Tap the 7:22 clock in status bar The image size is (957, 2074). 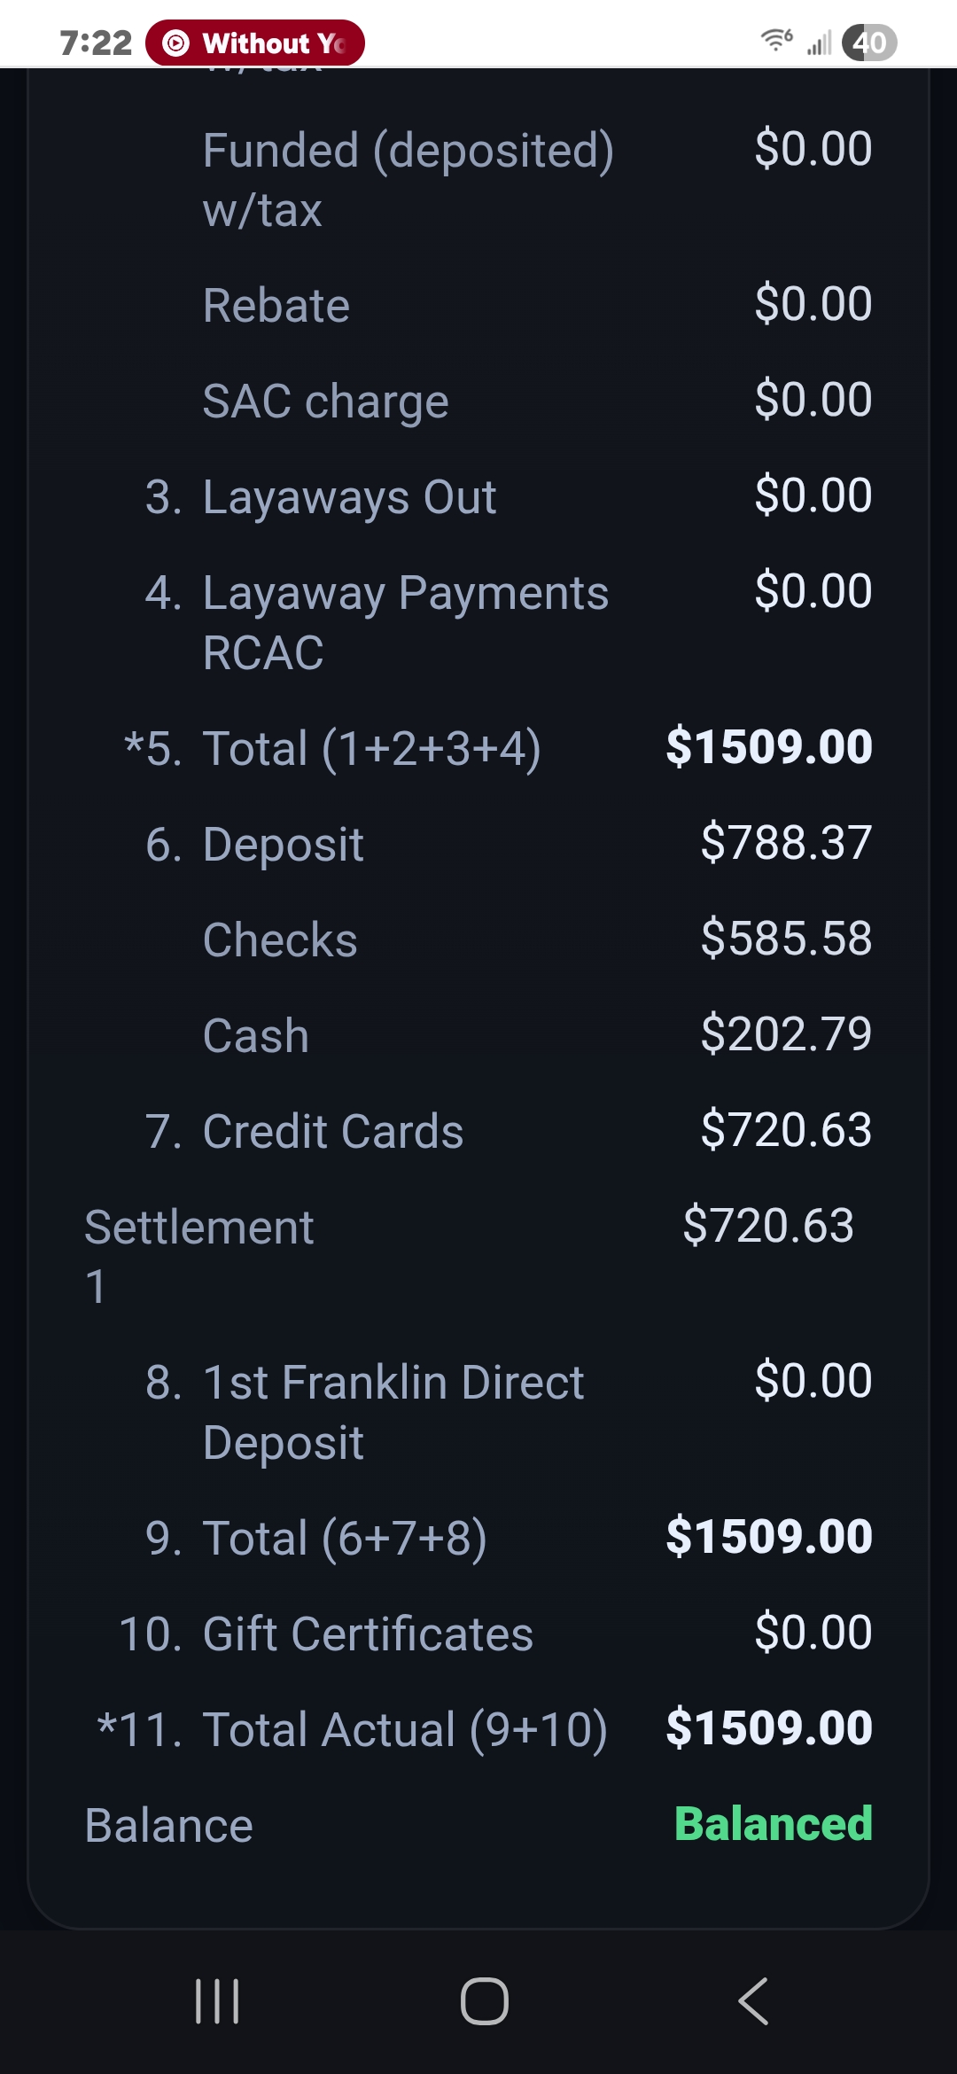coord(96,43)
